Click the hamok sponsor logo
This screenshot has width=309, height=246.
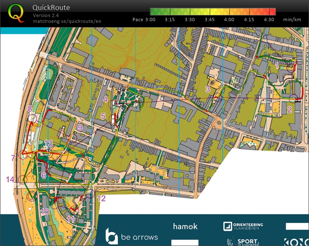tap(185, 226)
